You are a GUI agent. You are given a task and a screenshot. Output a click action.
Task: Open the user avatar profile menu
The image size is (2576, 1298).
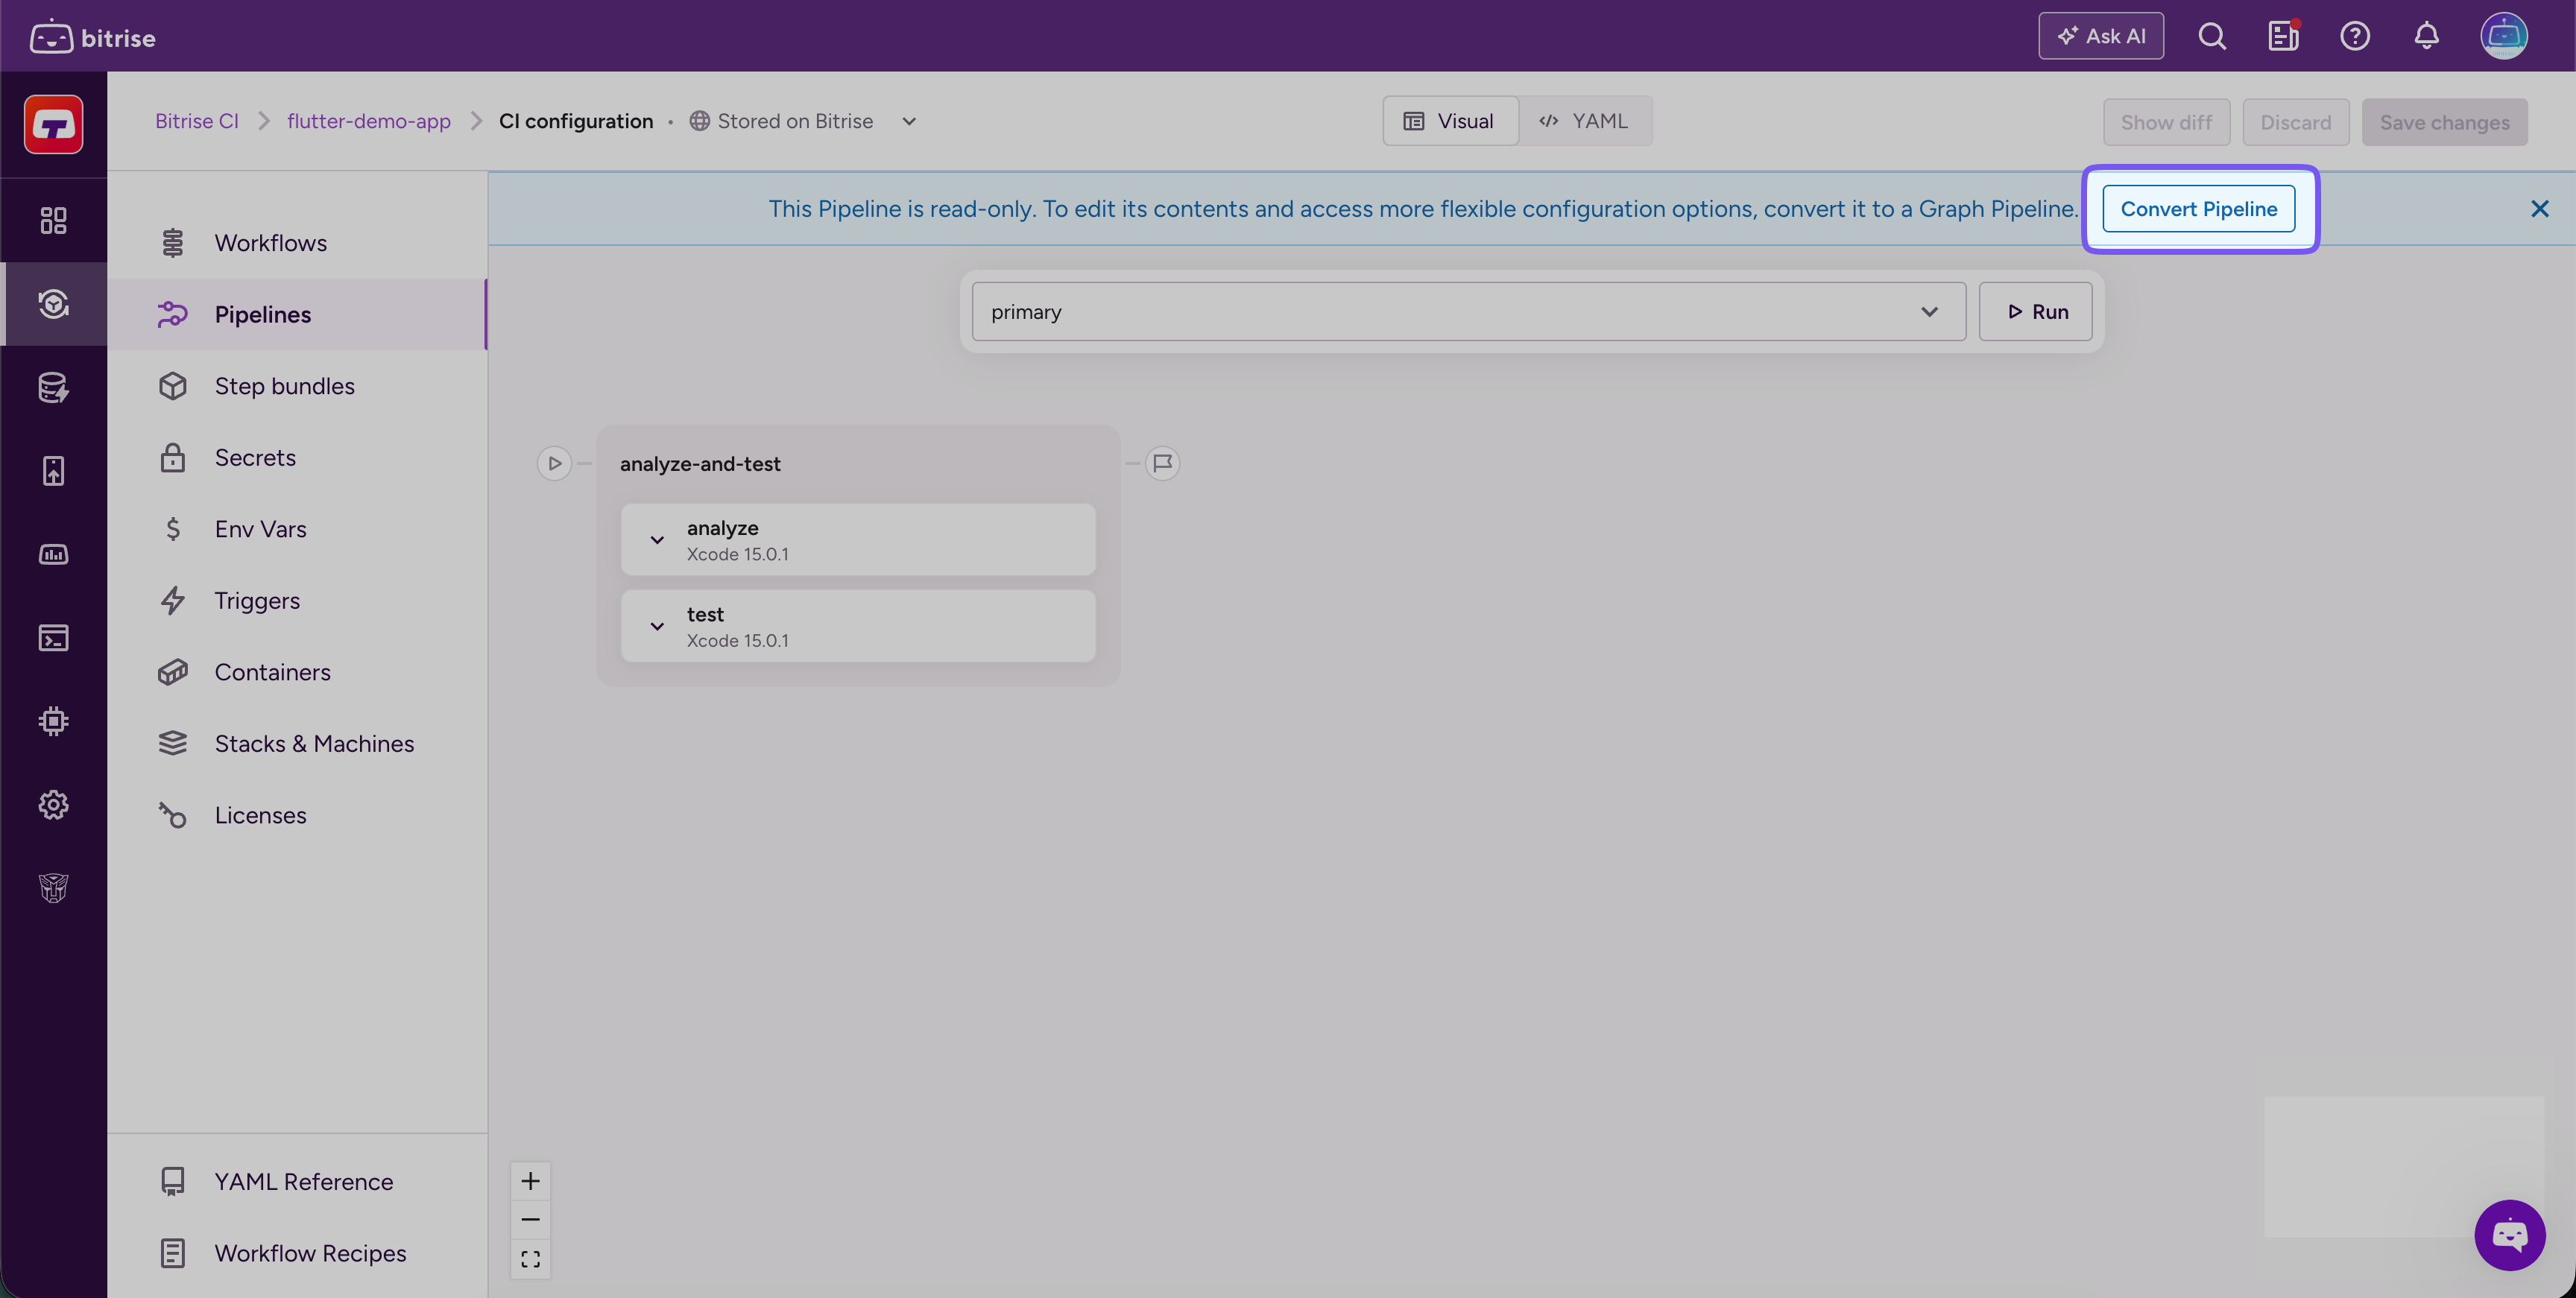click(x=2504, y=37)
